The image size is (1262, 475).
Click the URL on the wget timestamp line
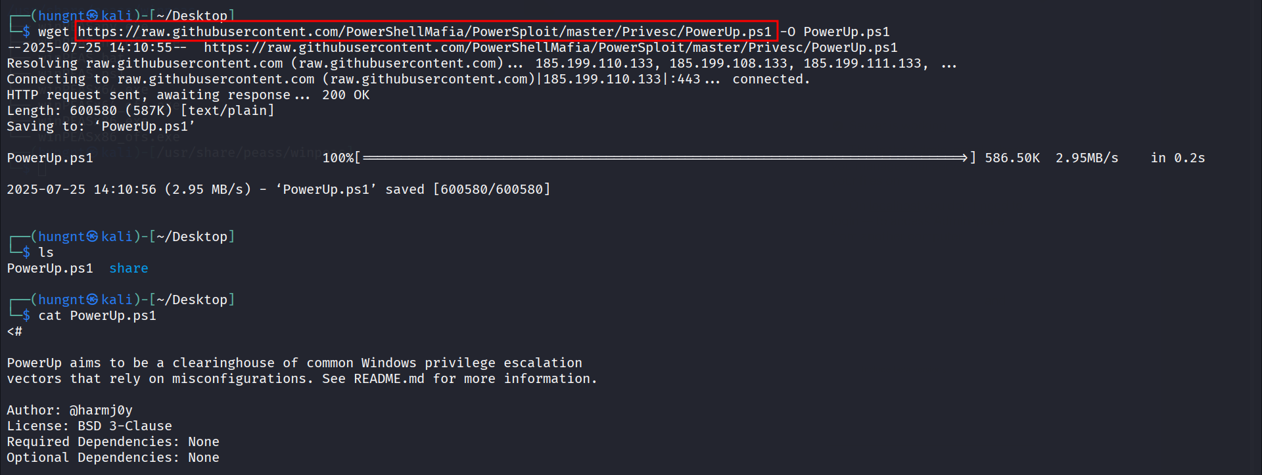pyautogui.click(x=550, y=47)
